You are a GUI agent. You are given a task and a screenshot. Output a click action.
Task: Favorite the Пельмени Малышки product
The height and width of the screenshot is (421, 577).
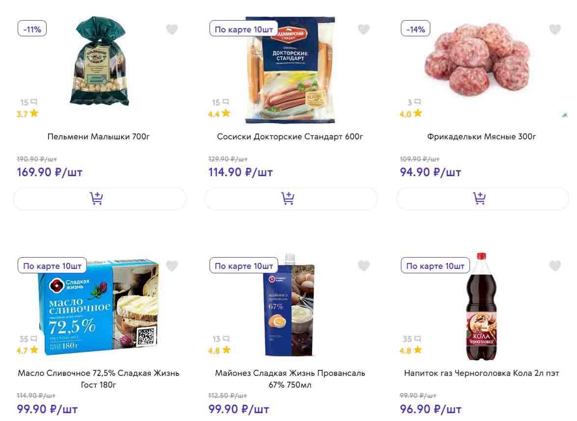click(172, 29)
